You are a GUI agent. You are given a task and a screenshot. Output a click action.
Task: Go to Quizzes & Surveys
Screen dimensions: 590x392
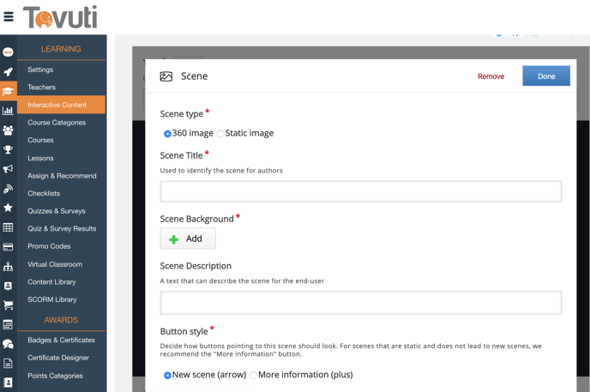coord(56,211)
